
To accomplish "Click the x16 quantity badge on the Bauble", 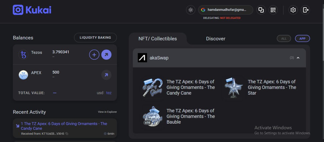I will pos(147,123).
